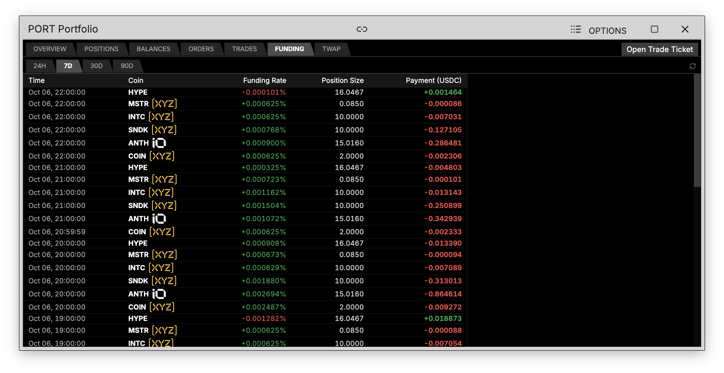Click XYZ badge beside INTC at 20:00:00
724x373 pixels.
pos(161,268)
